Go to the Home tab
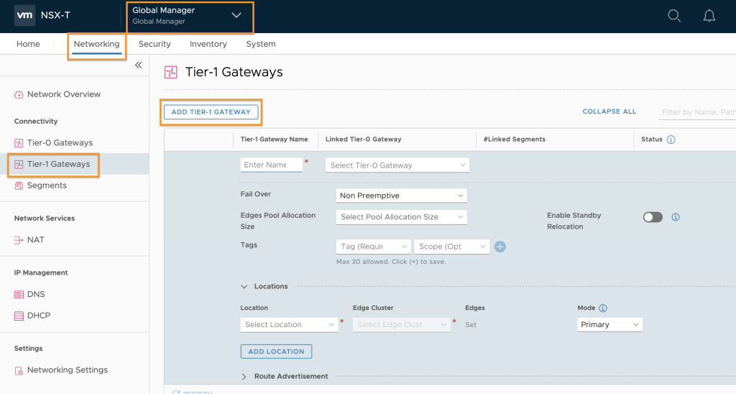The height and width of the screenshot is (394, 736). (x=28, y=44)
